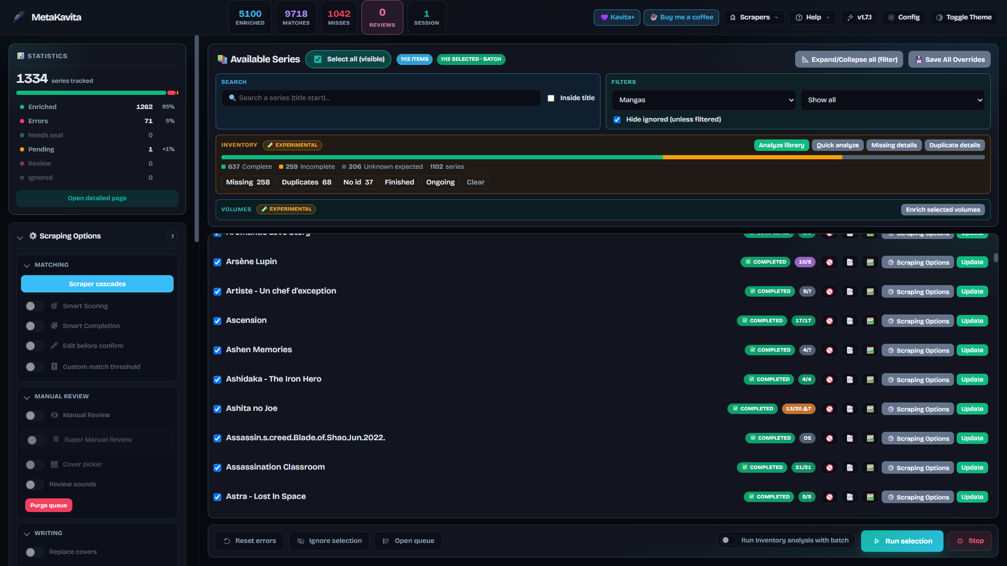The height and width of the screenshot is (566, 1007).
Task: Click the question mark help icon in Scraping Options
Action: pyautogui.click(x=172, y=236)
